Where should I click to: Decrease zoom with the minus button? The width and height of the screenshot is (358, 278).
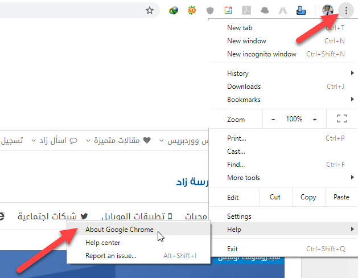point(273,119)
